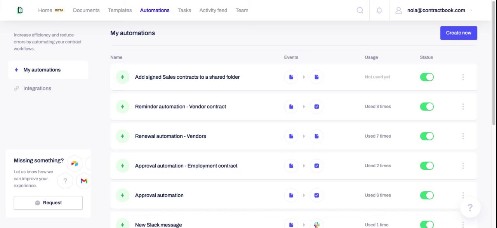
Task: Go to the Templates tab
Action: pyautogui.click(x=120, y=10)
